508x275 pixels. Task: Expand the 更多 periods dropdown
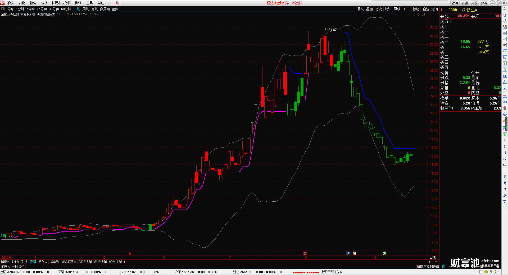tap(116, 9)
